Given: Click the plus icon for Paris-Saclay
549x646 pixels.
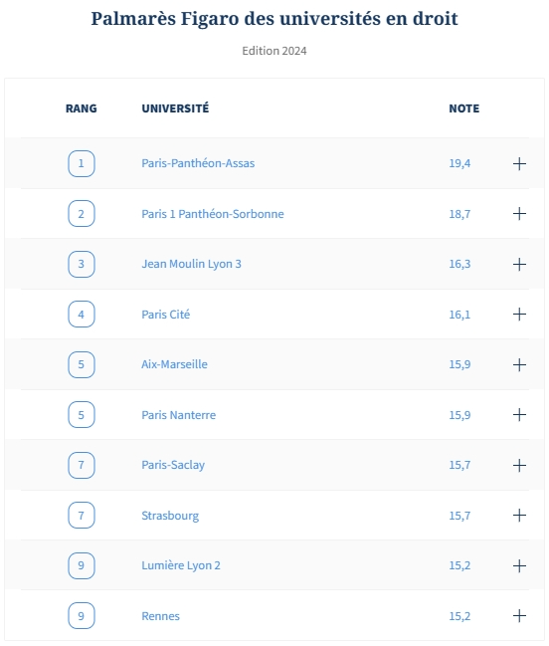Looking at the screenshot, I should [x=519, y=465].
